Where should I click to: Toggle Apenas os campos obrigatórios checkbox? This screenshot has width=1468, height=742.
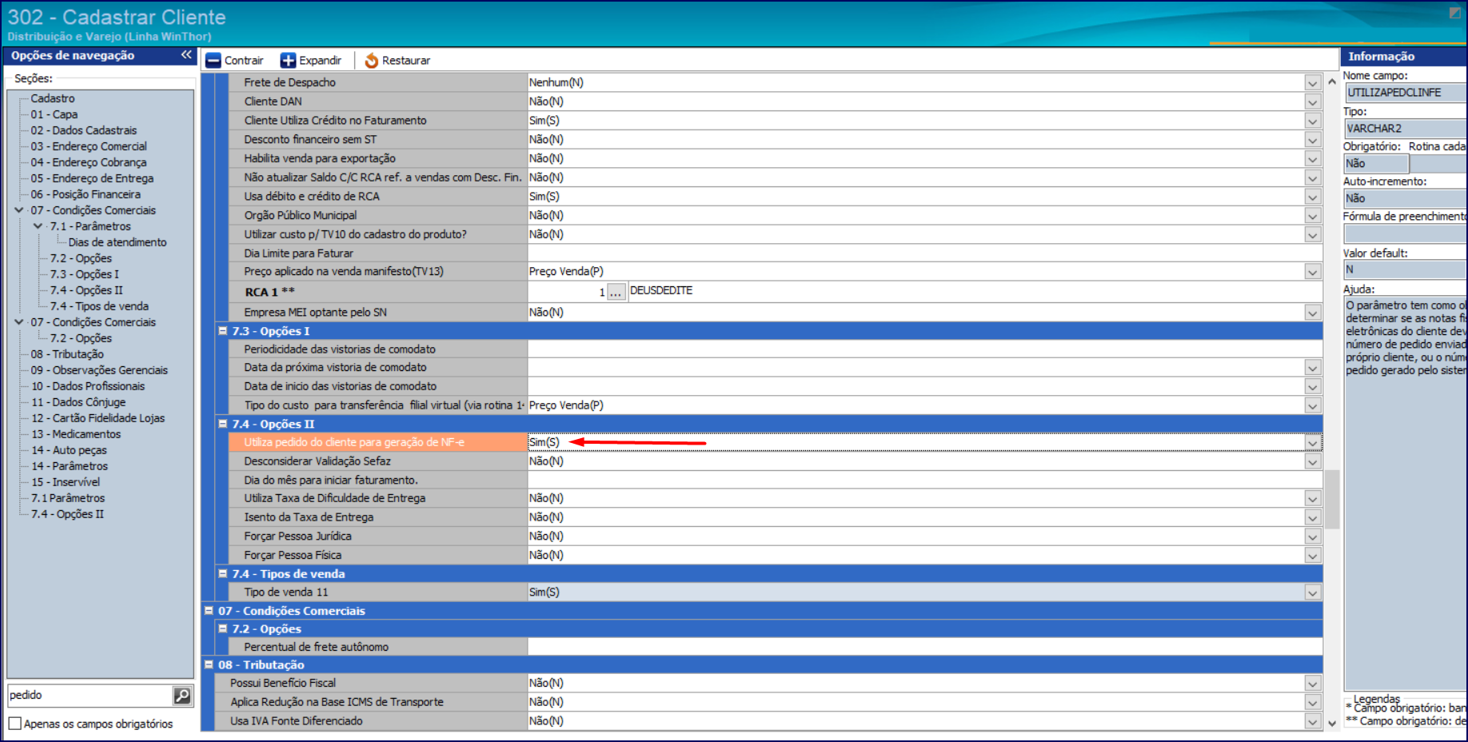click(x=15, y=724)
